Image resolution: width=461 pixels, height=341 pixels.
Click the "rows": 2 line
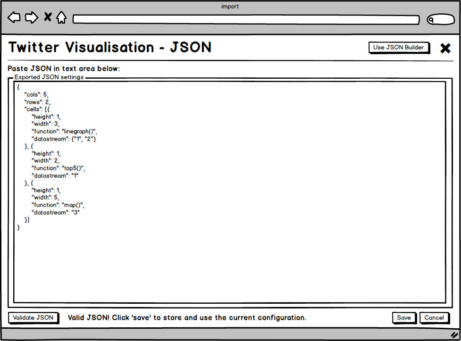37,102
